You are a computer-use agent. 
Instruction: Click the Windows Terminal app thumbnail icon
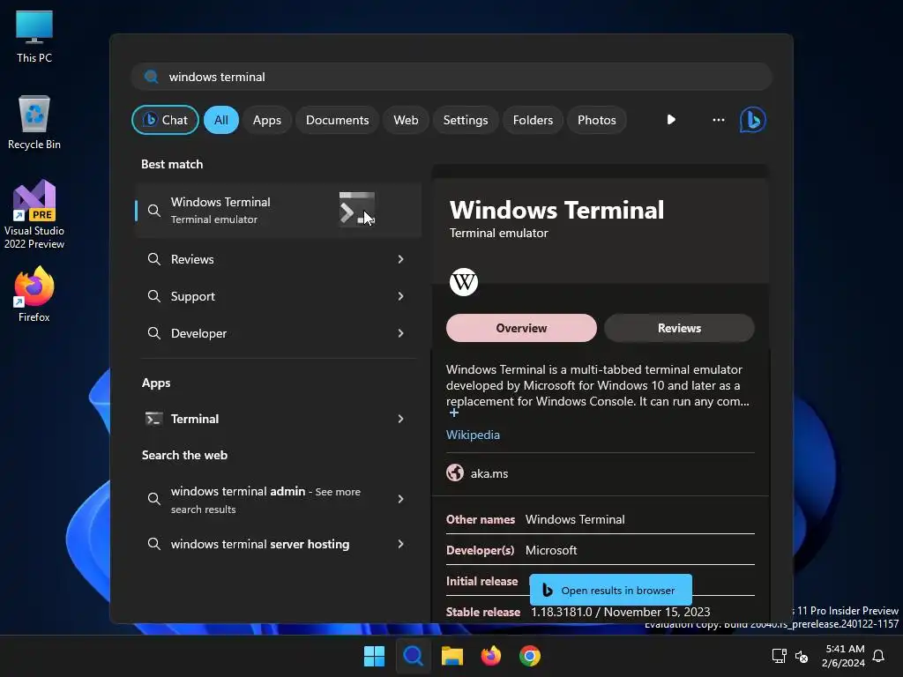(x=357, y=210)
